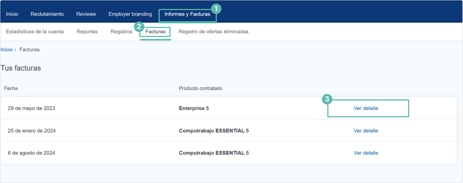Click the Inicio breadcrumb link
Image resolution: width=463 pixels, height=183 pixels.
click(6, 50)
